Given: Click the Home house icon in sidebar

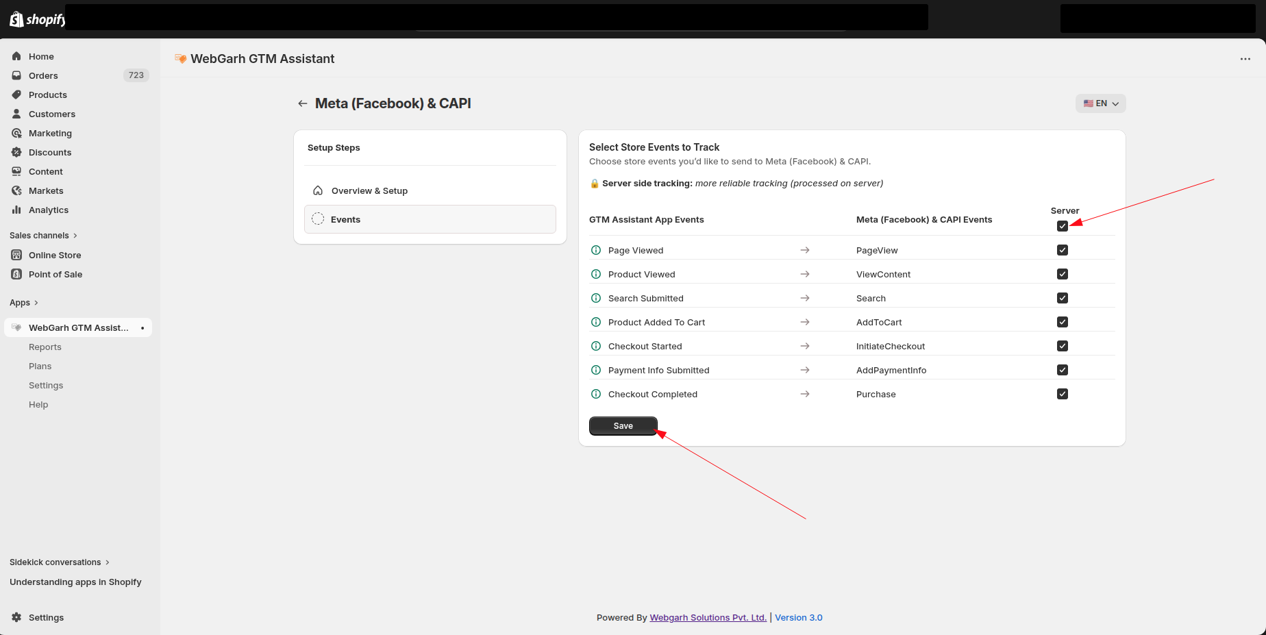Looking at the screenshot, I should (x=16, y=56).
